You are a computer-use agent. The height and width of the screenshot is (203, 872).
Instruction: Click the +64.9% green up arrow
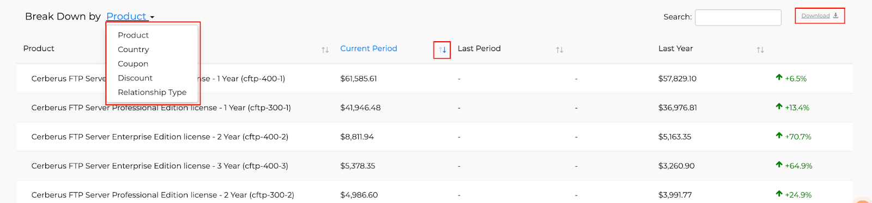[x=779, y=165]
